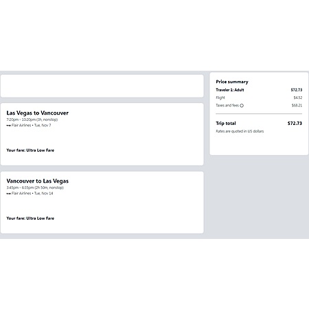
Task: Click the Tue, Nov 14 return date
Action: (43, 193)
